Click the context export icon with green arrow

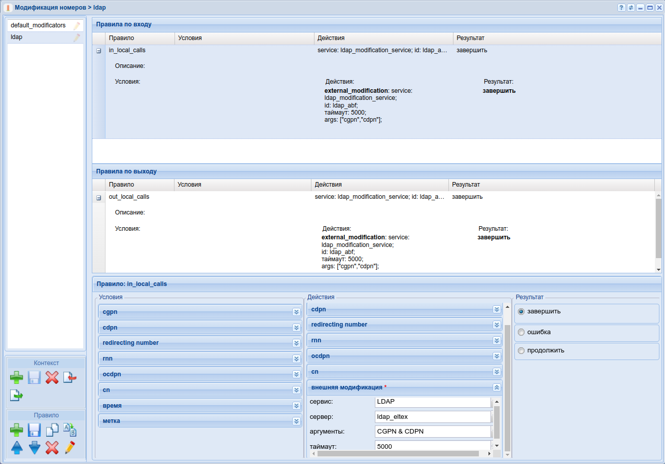pyautogui.click(x=17, y=395)
